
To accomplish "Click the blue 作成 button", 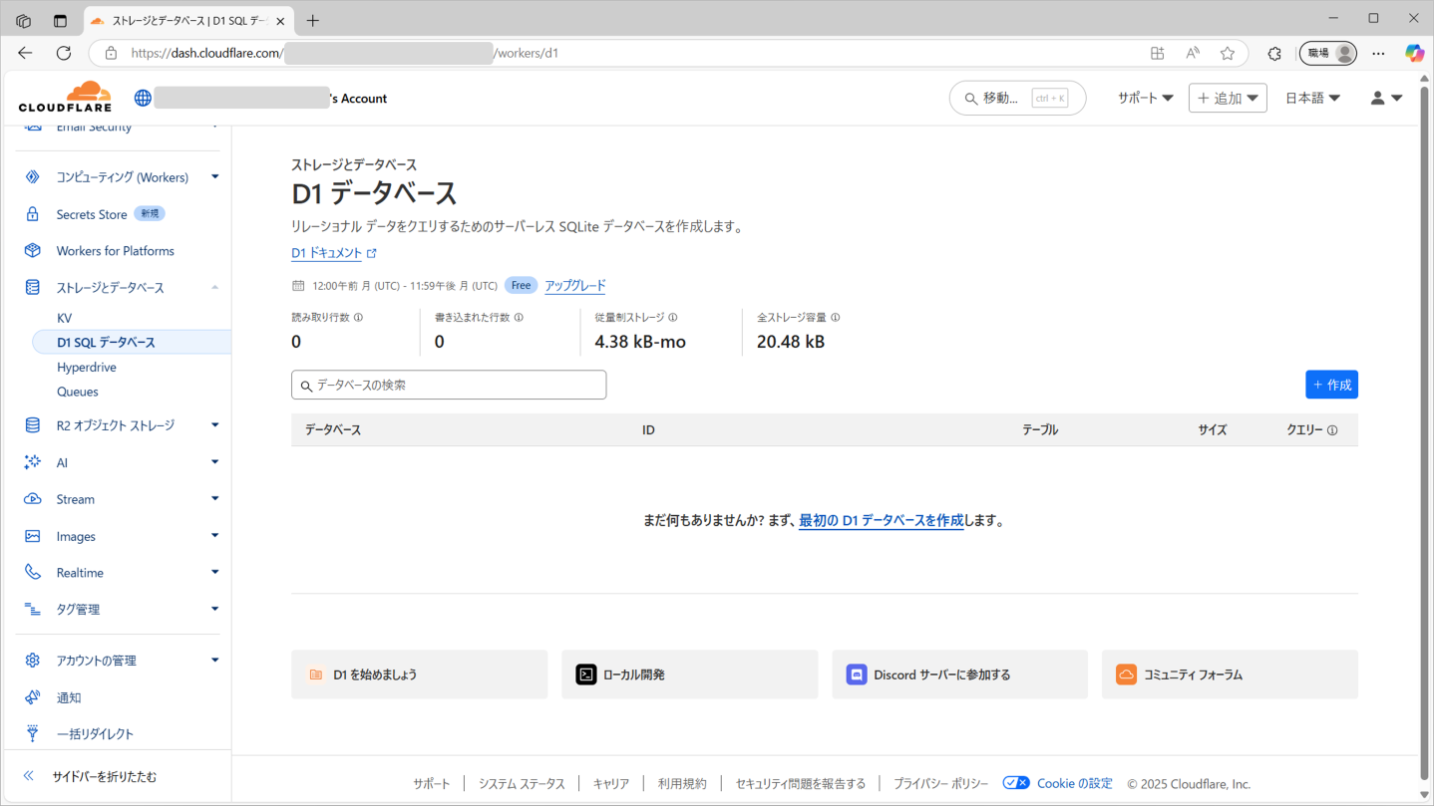I will (x=1331, y=385).
